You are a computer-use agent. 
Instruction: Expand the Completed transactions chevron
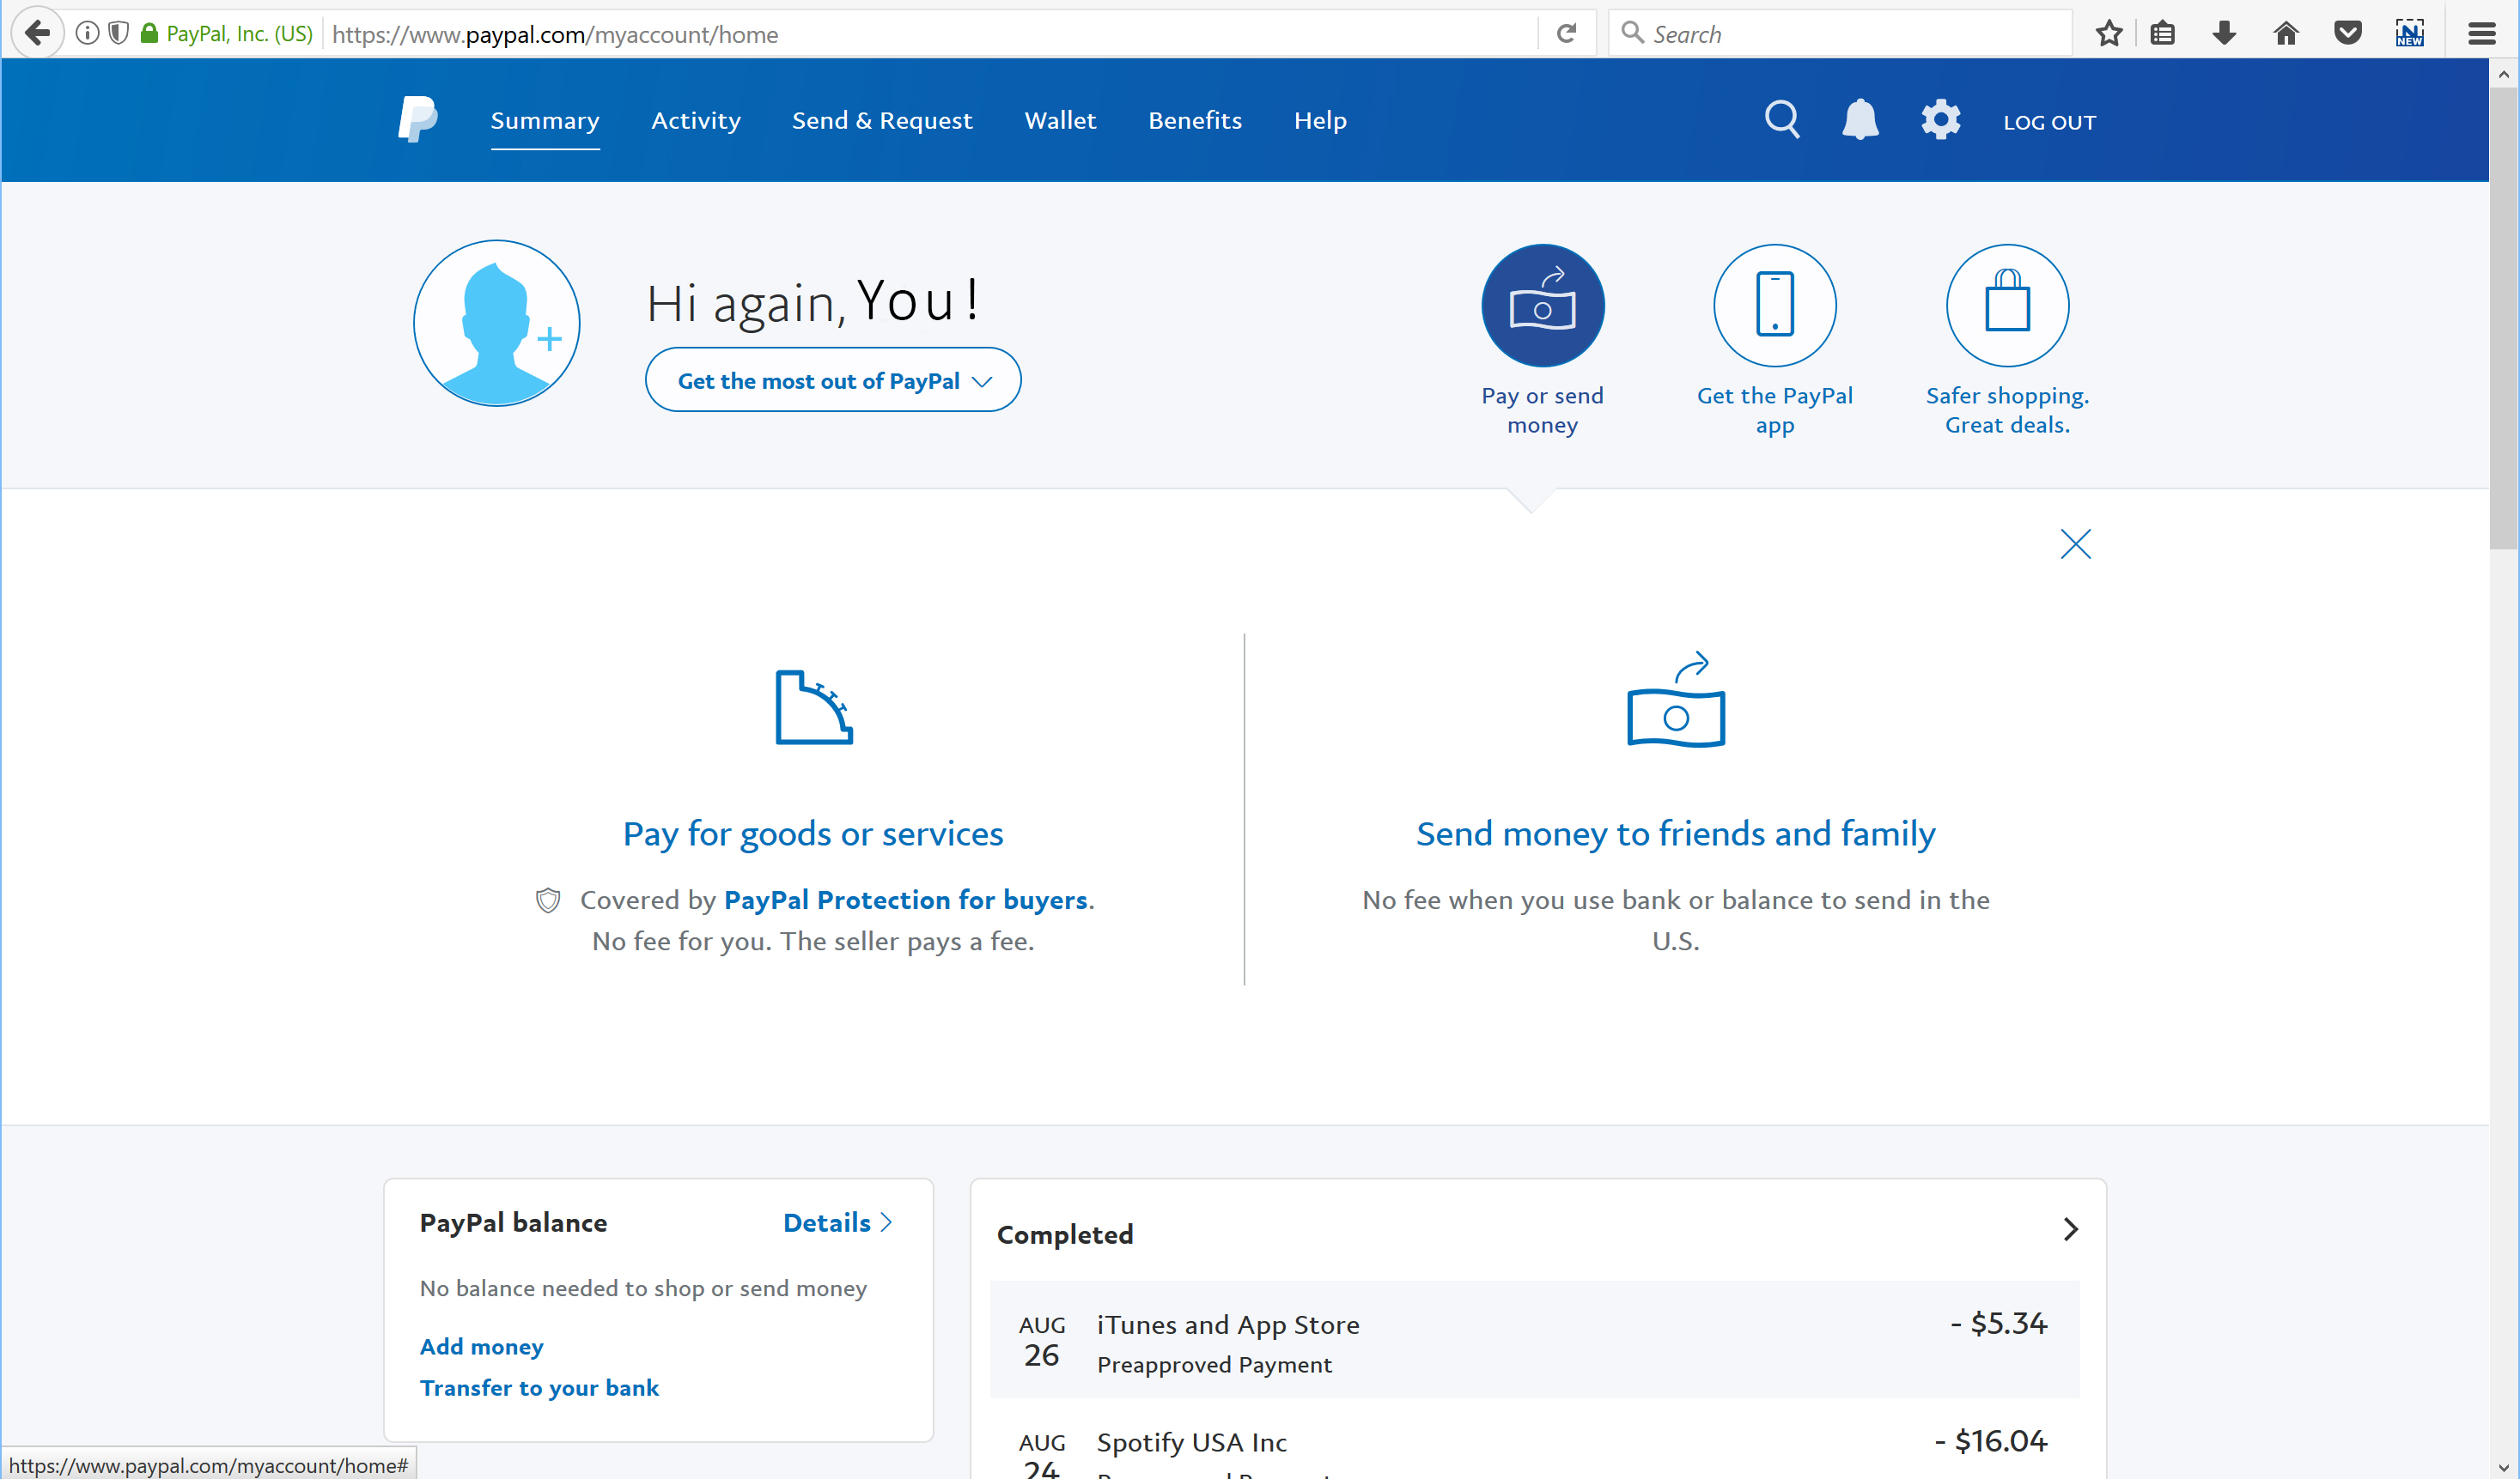click(2070, 1229)
